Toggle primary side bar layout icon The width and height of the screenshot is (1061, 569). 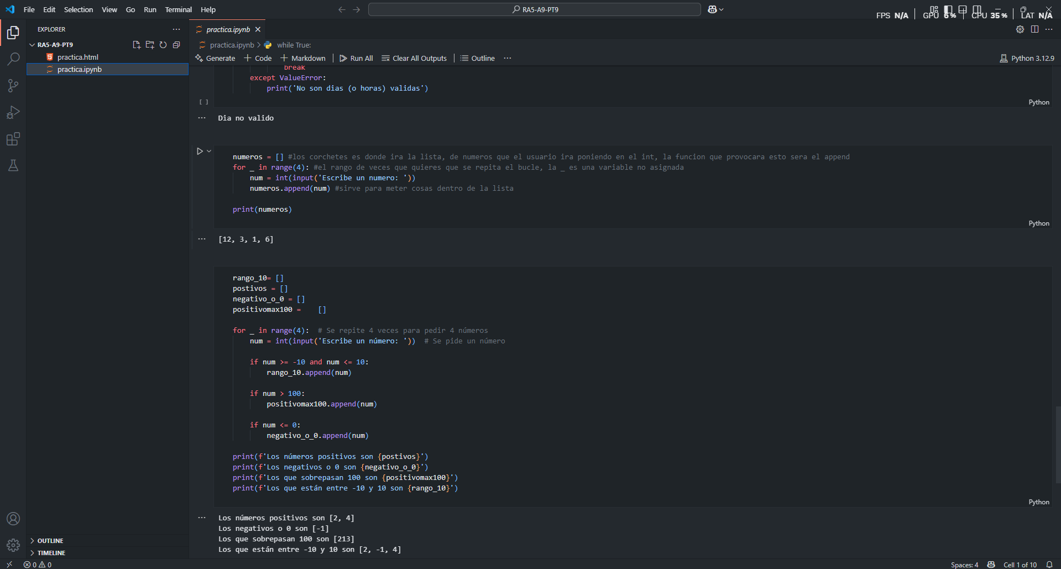(x=949, y=9)
